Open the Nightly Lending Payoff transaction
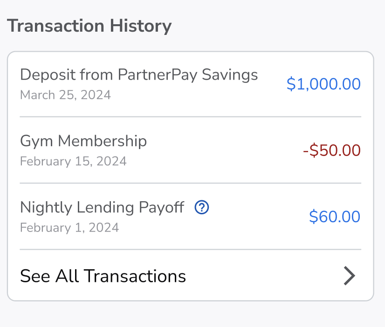This screenshot has width=385, height=327. [x=102, y=207]
